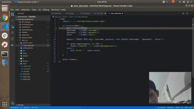Show Applications grid in dock
The height and width of the screenshot is (109, 194).
[5, 104]
